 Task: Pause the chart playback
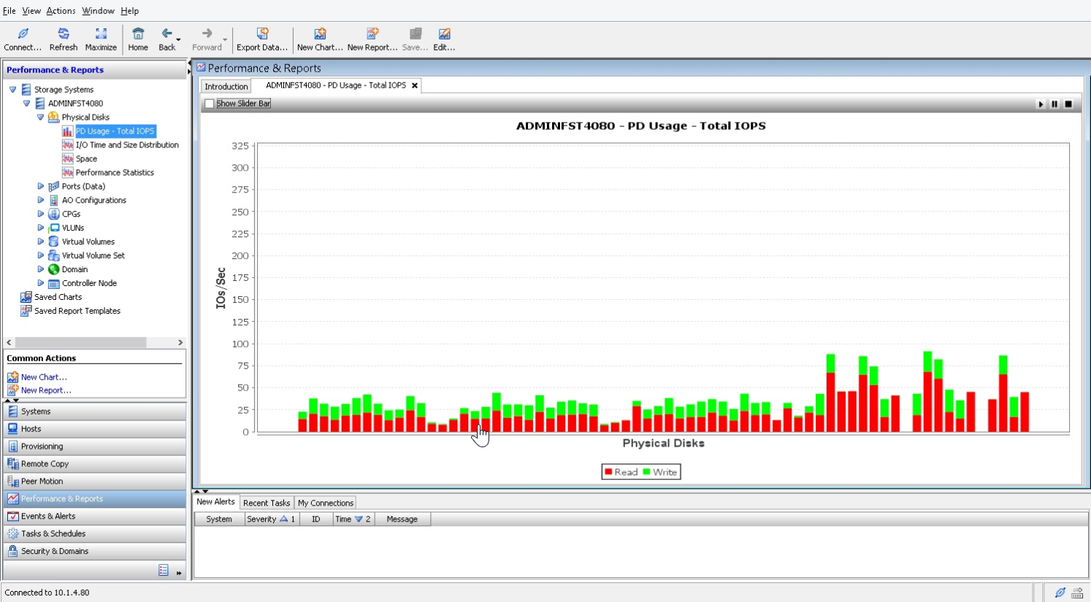click(1054, 104)
